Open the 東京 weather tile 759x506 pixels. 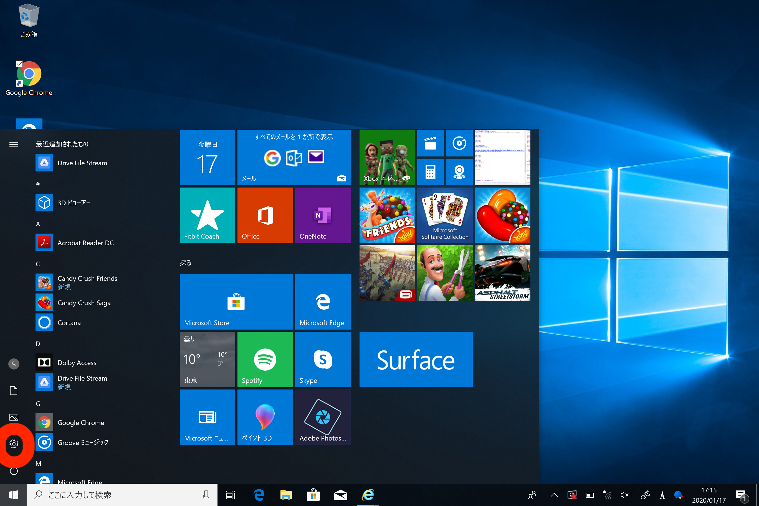(208, 360)
